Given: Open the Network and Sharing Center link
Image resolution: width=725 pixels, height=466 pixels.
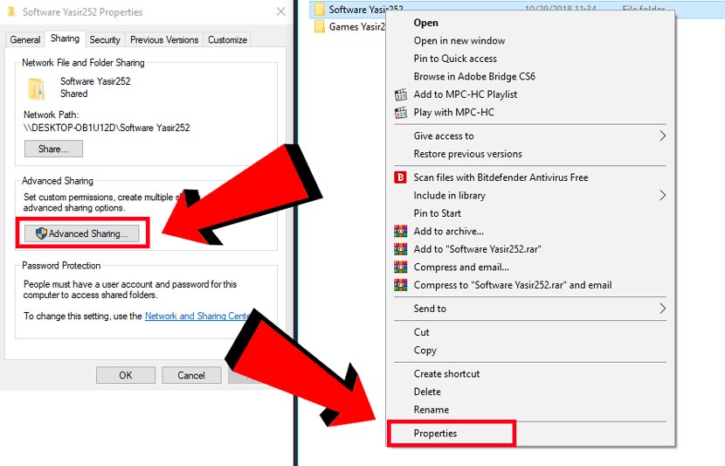Looking at the screenshot, I should click(197, 316).
